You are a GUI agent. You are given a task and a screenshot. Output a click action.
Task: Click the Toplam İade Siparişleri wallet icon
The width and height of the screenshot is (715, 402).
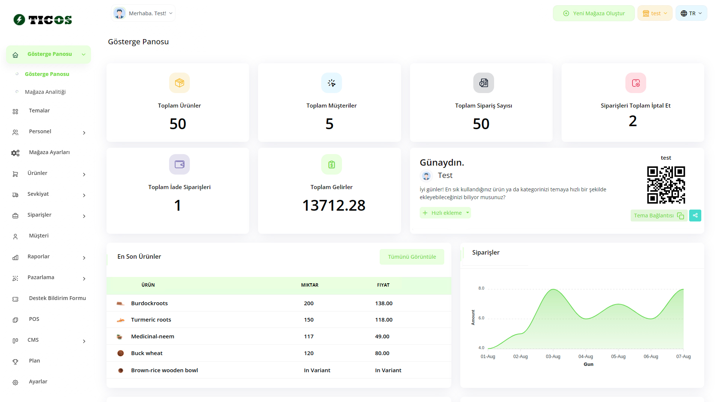tap(179, 164)
